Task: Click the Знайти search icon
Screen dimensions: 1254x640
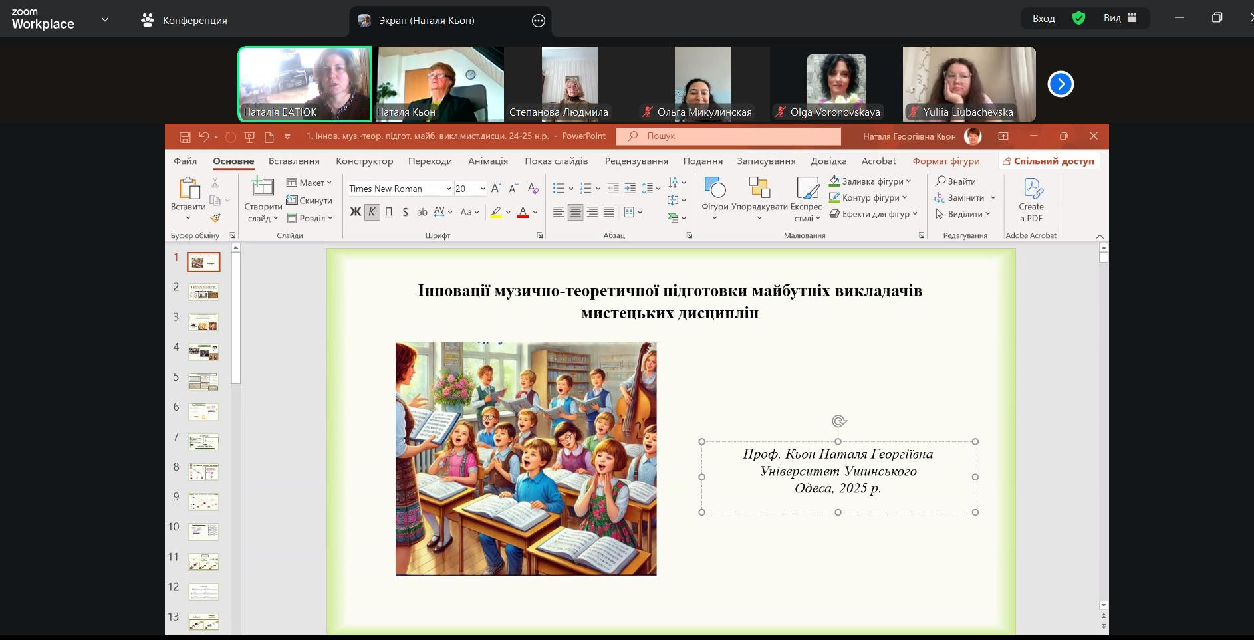Action: pos(955,181)
